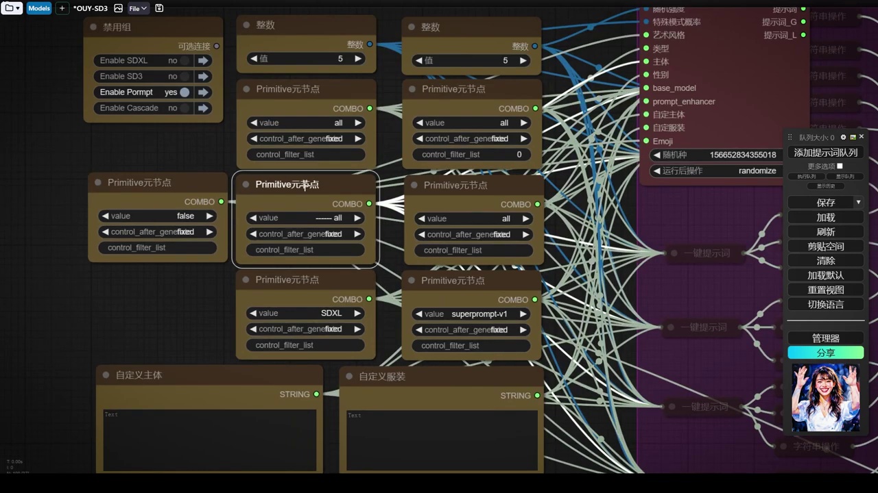878x493 pixels.
Task: Click the arrow icon beside Enable SDXL
Action: (203, 60)
